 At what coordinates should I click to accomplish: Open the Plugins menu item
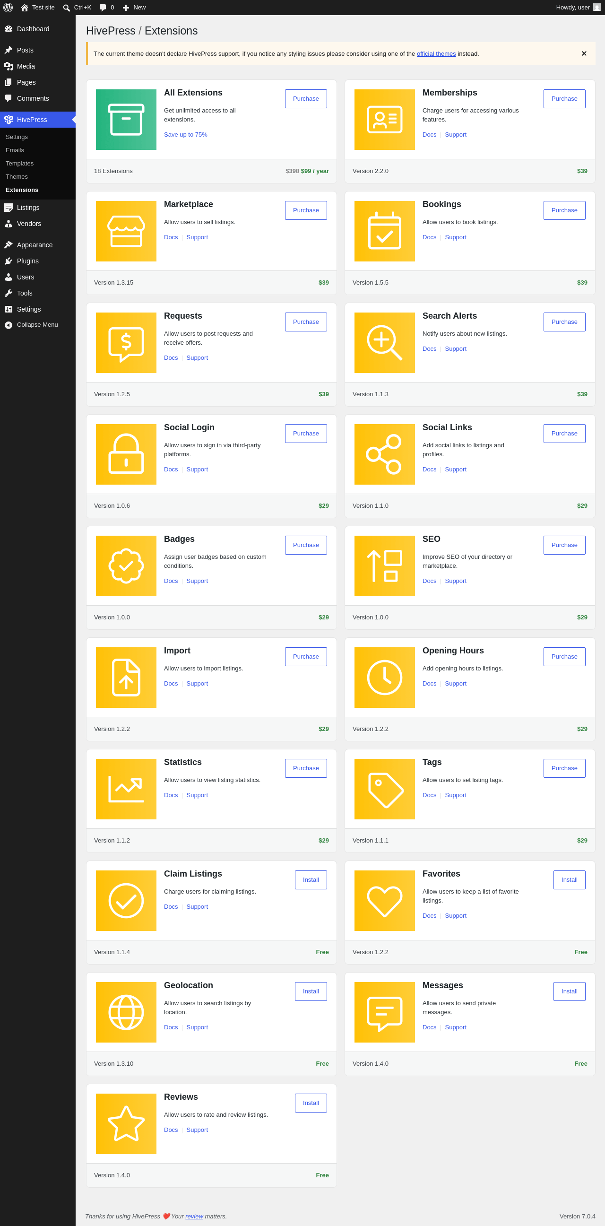click(37, 261)
